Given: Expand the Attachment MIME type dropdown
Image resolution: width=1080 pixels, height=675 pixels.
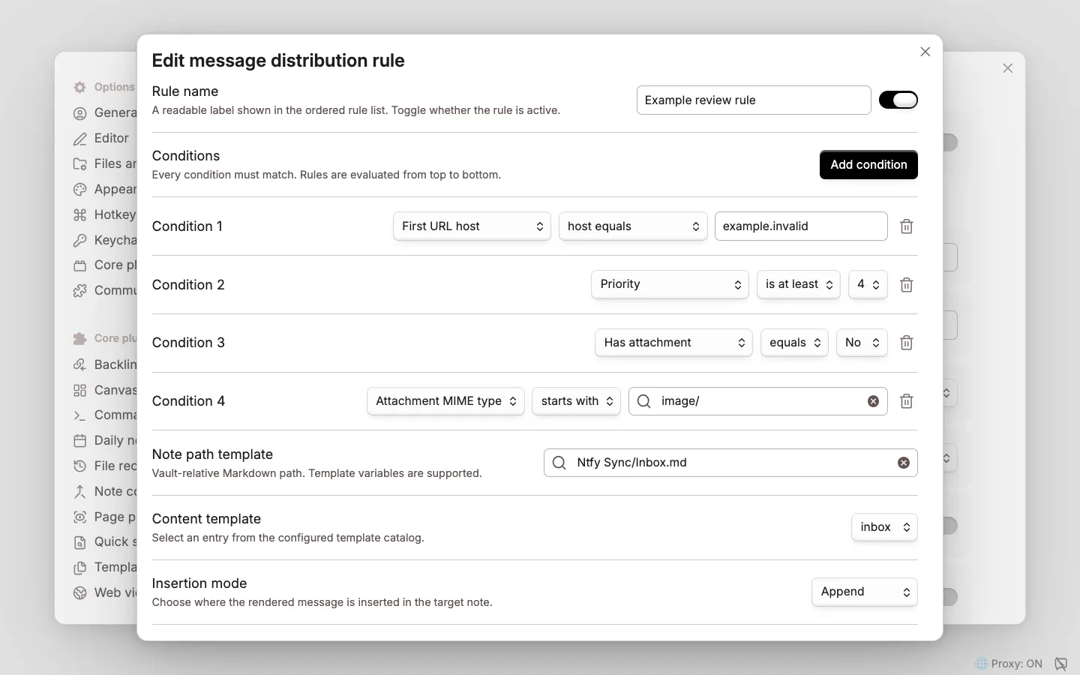Looking at the screenshot, I should tap(445, 401).
